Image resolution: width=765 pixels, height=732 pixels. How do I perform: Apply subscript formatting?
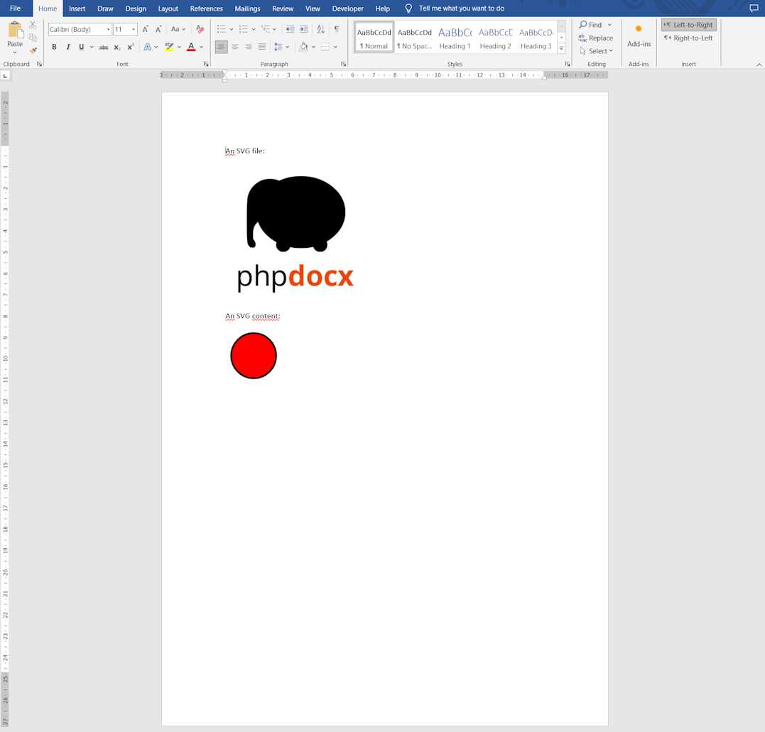[117, 48]
